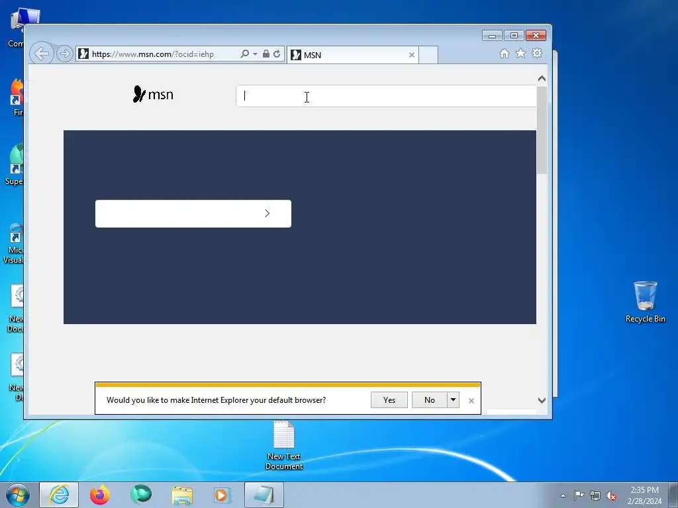The image size is (678, 508).
Task: Click the page scrollbar down arrow
Action: pyautogui.click(x=542, y=400)
